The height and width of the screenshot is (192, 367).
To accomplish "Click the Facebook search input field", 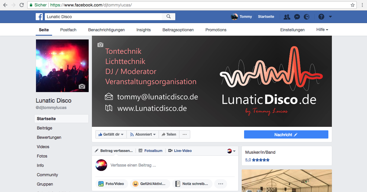I will 103,17.
